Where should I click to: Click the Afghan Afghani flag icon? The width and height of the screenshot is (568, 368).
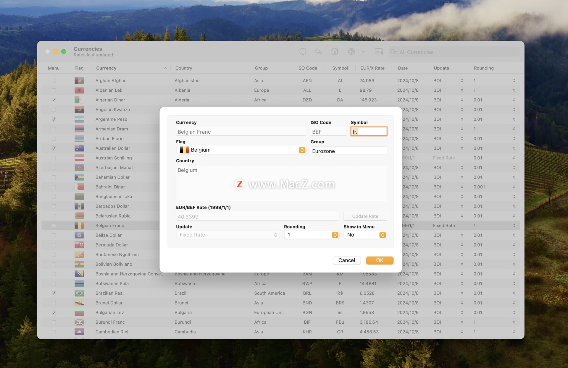pos(79,80)
